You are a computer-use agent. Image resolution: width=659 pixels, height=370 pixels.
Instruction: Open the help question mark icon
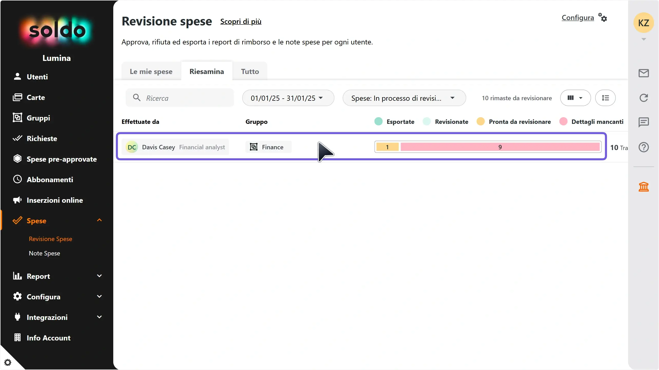click(x=644, y=147)
